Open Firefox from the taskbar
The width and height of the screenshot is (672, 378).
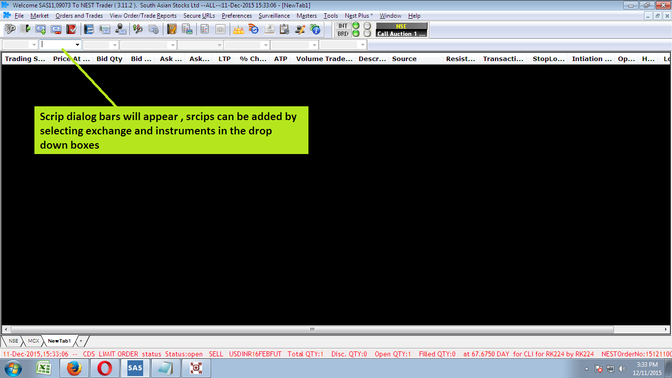(74, 368)
